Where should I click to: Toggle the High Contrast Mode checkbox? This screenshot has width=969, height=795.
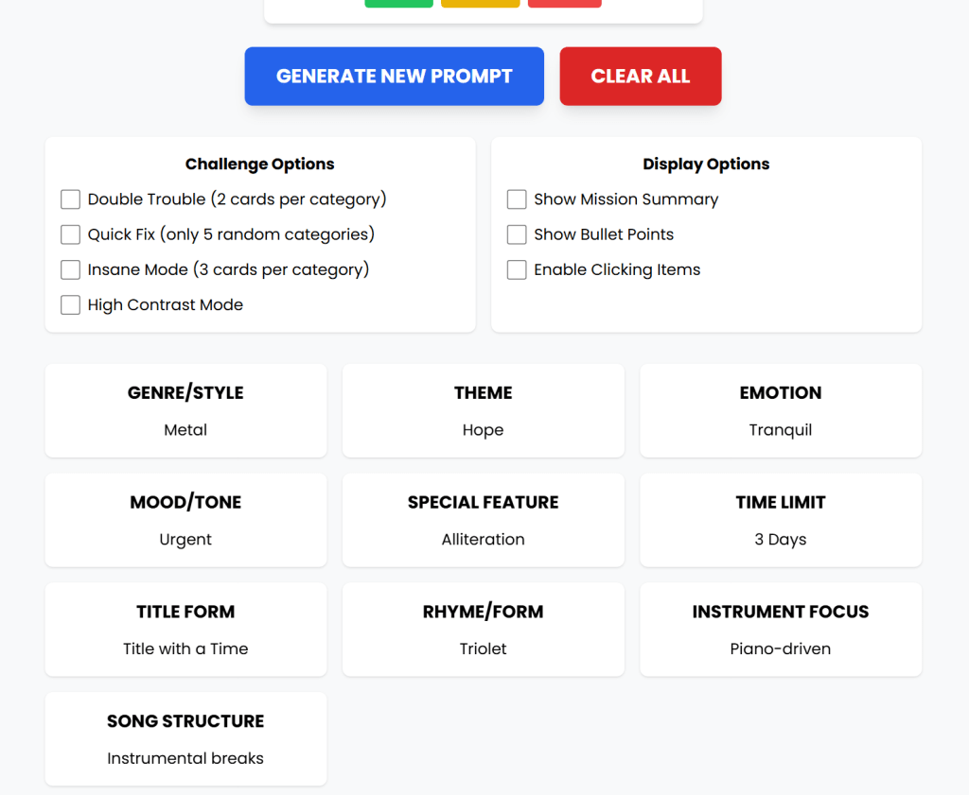(71, 305)
